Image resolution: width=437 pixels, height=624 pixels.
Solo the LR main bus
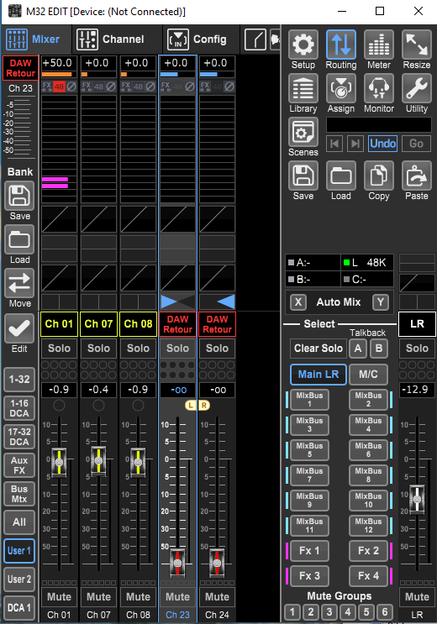[x=417, y=349]
